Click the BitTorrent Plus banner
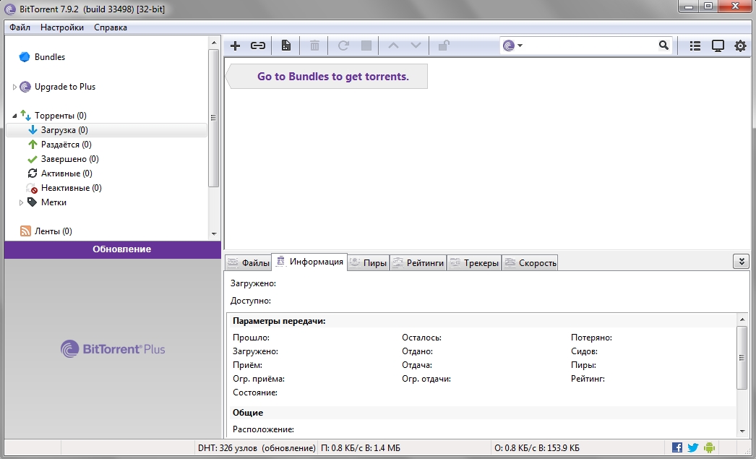Screen dimensions: 756x459 113,348
